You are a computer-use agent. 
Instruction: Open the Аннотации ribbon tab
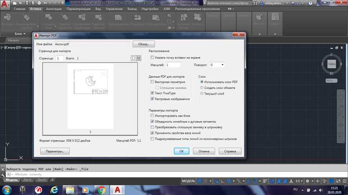(x=54, y=9)
